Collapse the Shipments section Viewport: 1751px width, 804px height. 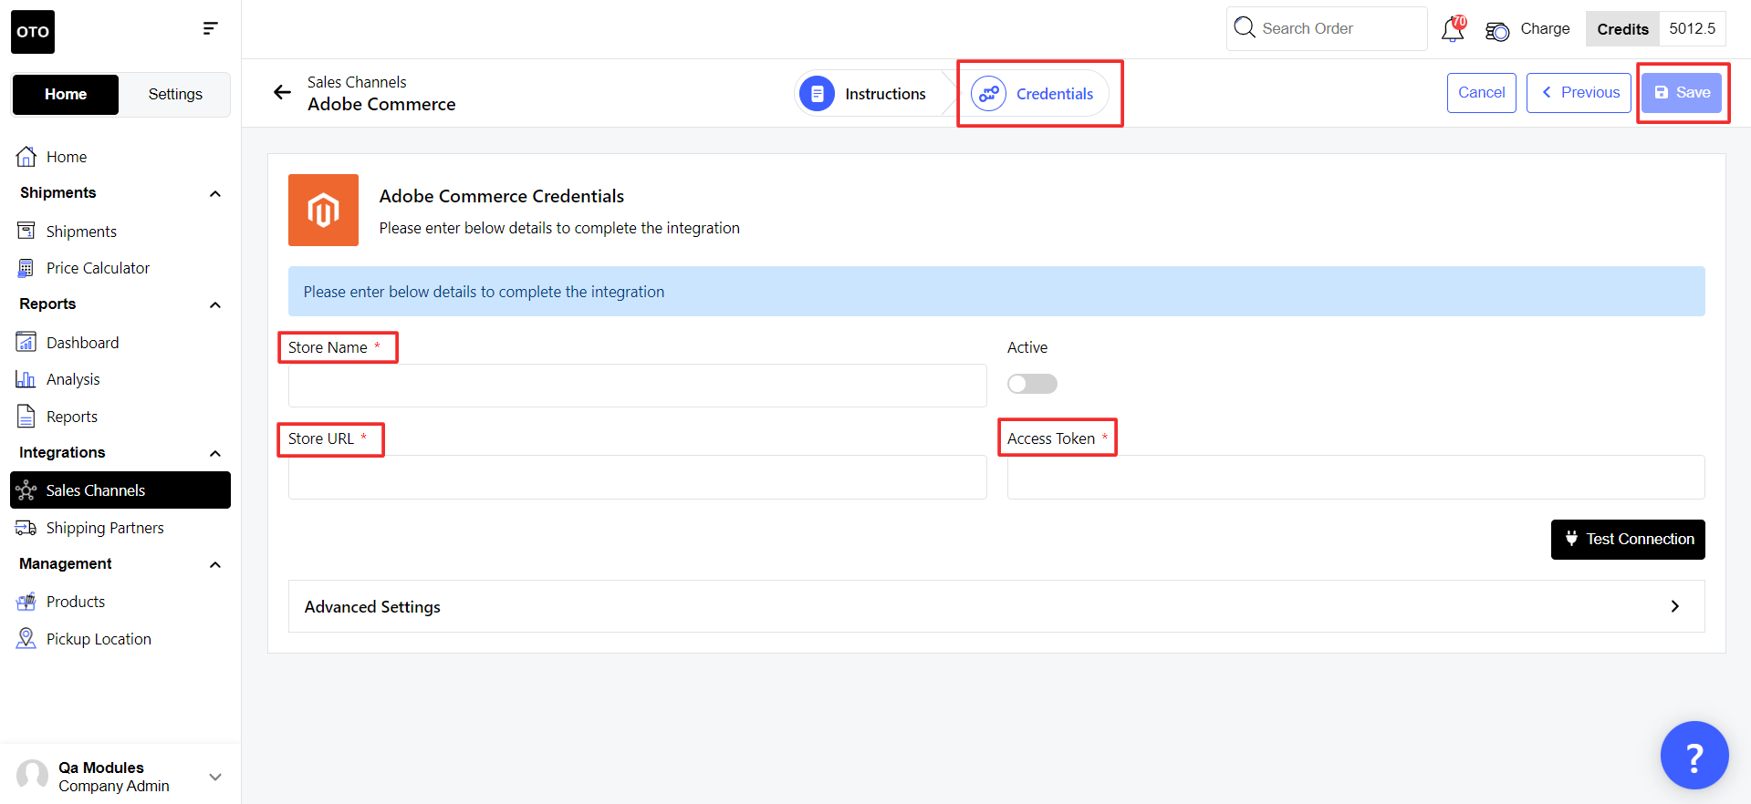(215, 193)
